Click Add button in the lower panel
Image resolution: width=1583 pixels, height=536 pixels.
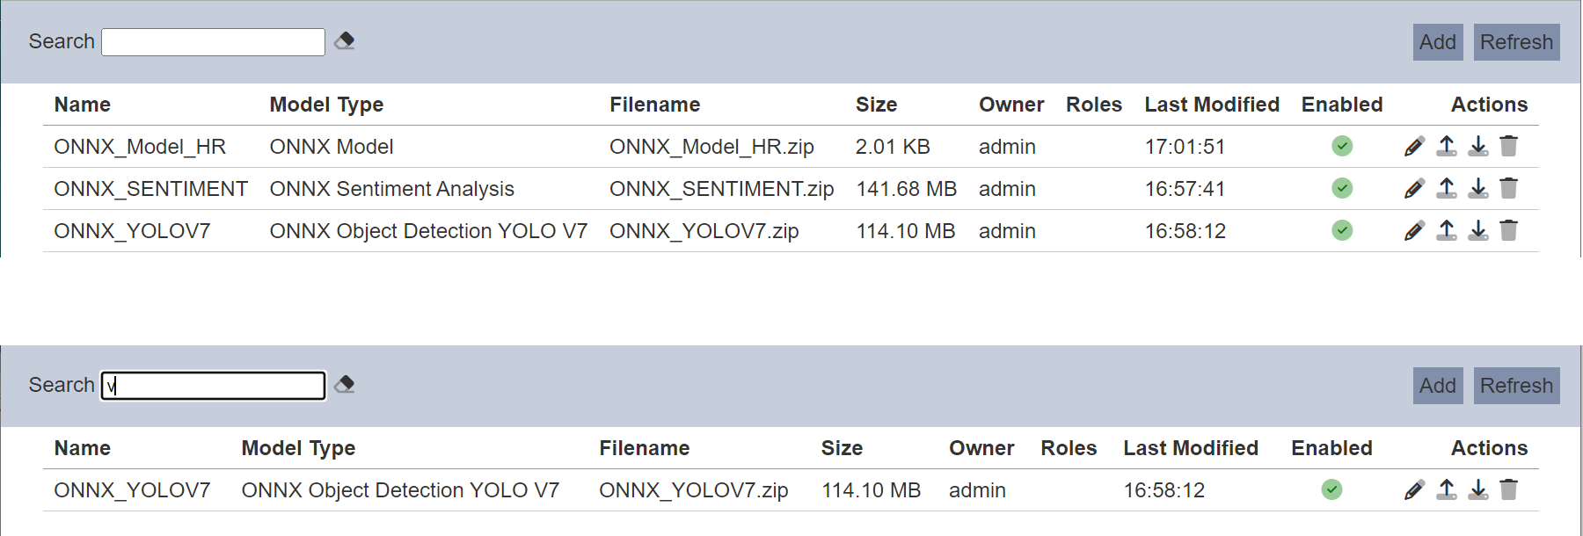pyautogui.click(x=1438, y=386)
